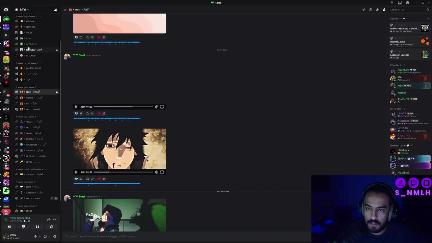Open the inbox icon in title bar
The height and width of the screenshot is (243, 432).
400,3
